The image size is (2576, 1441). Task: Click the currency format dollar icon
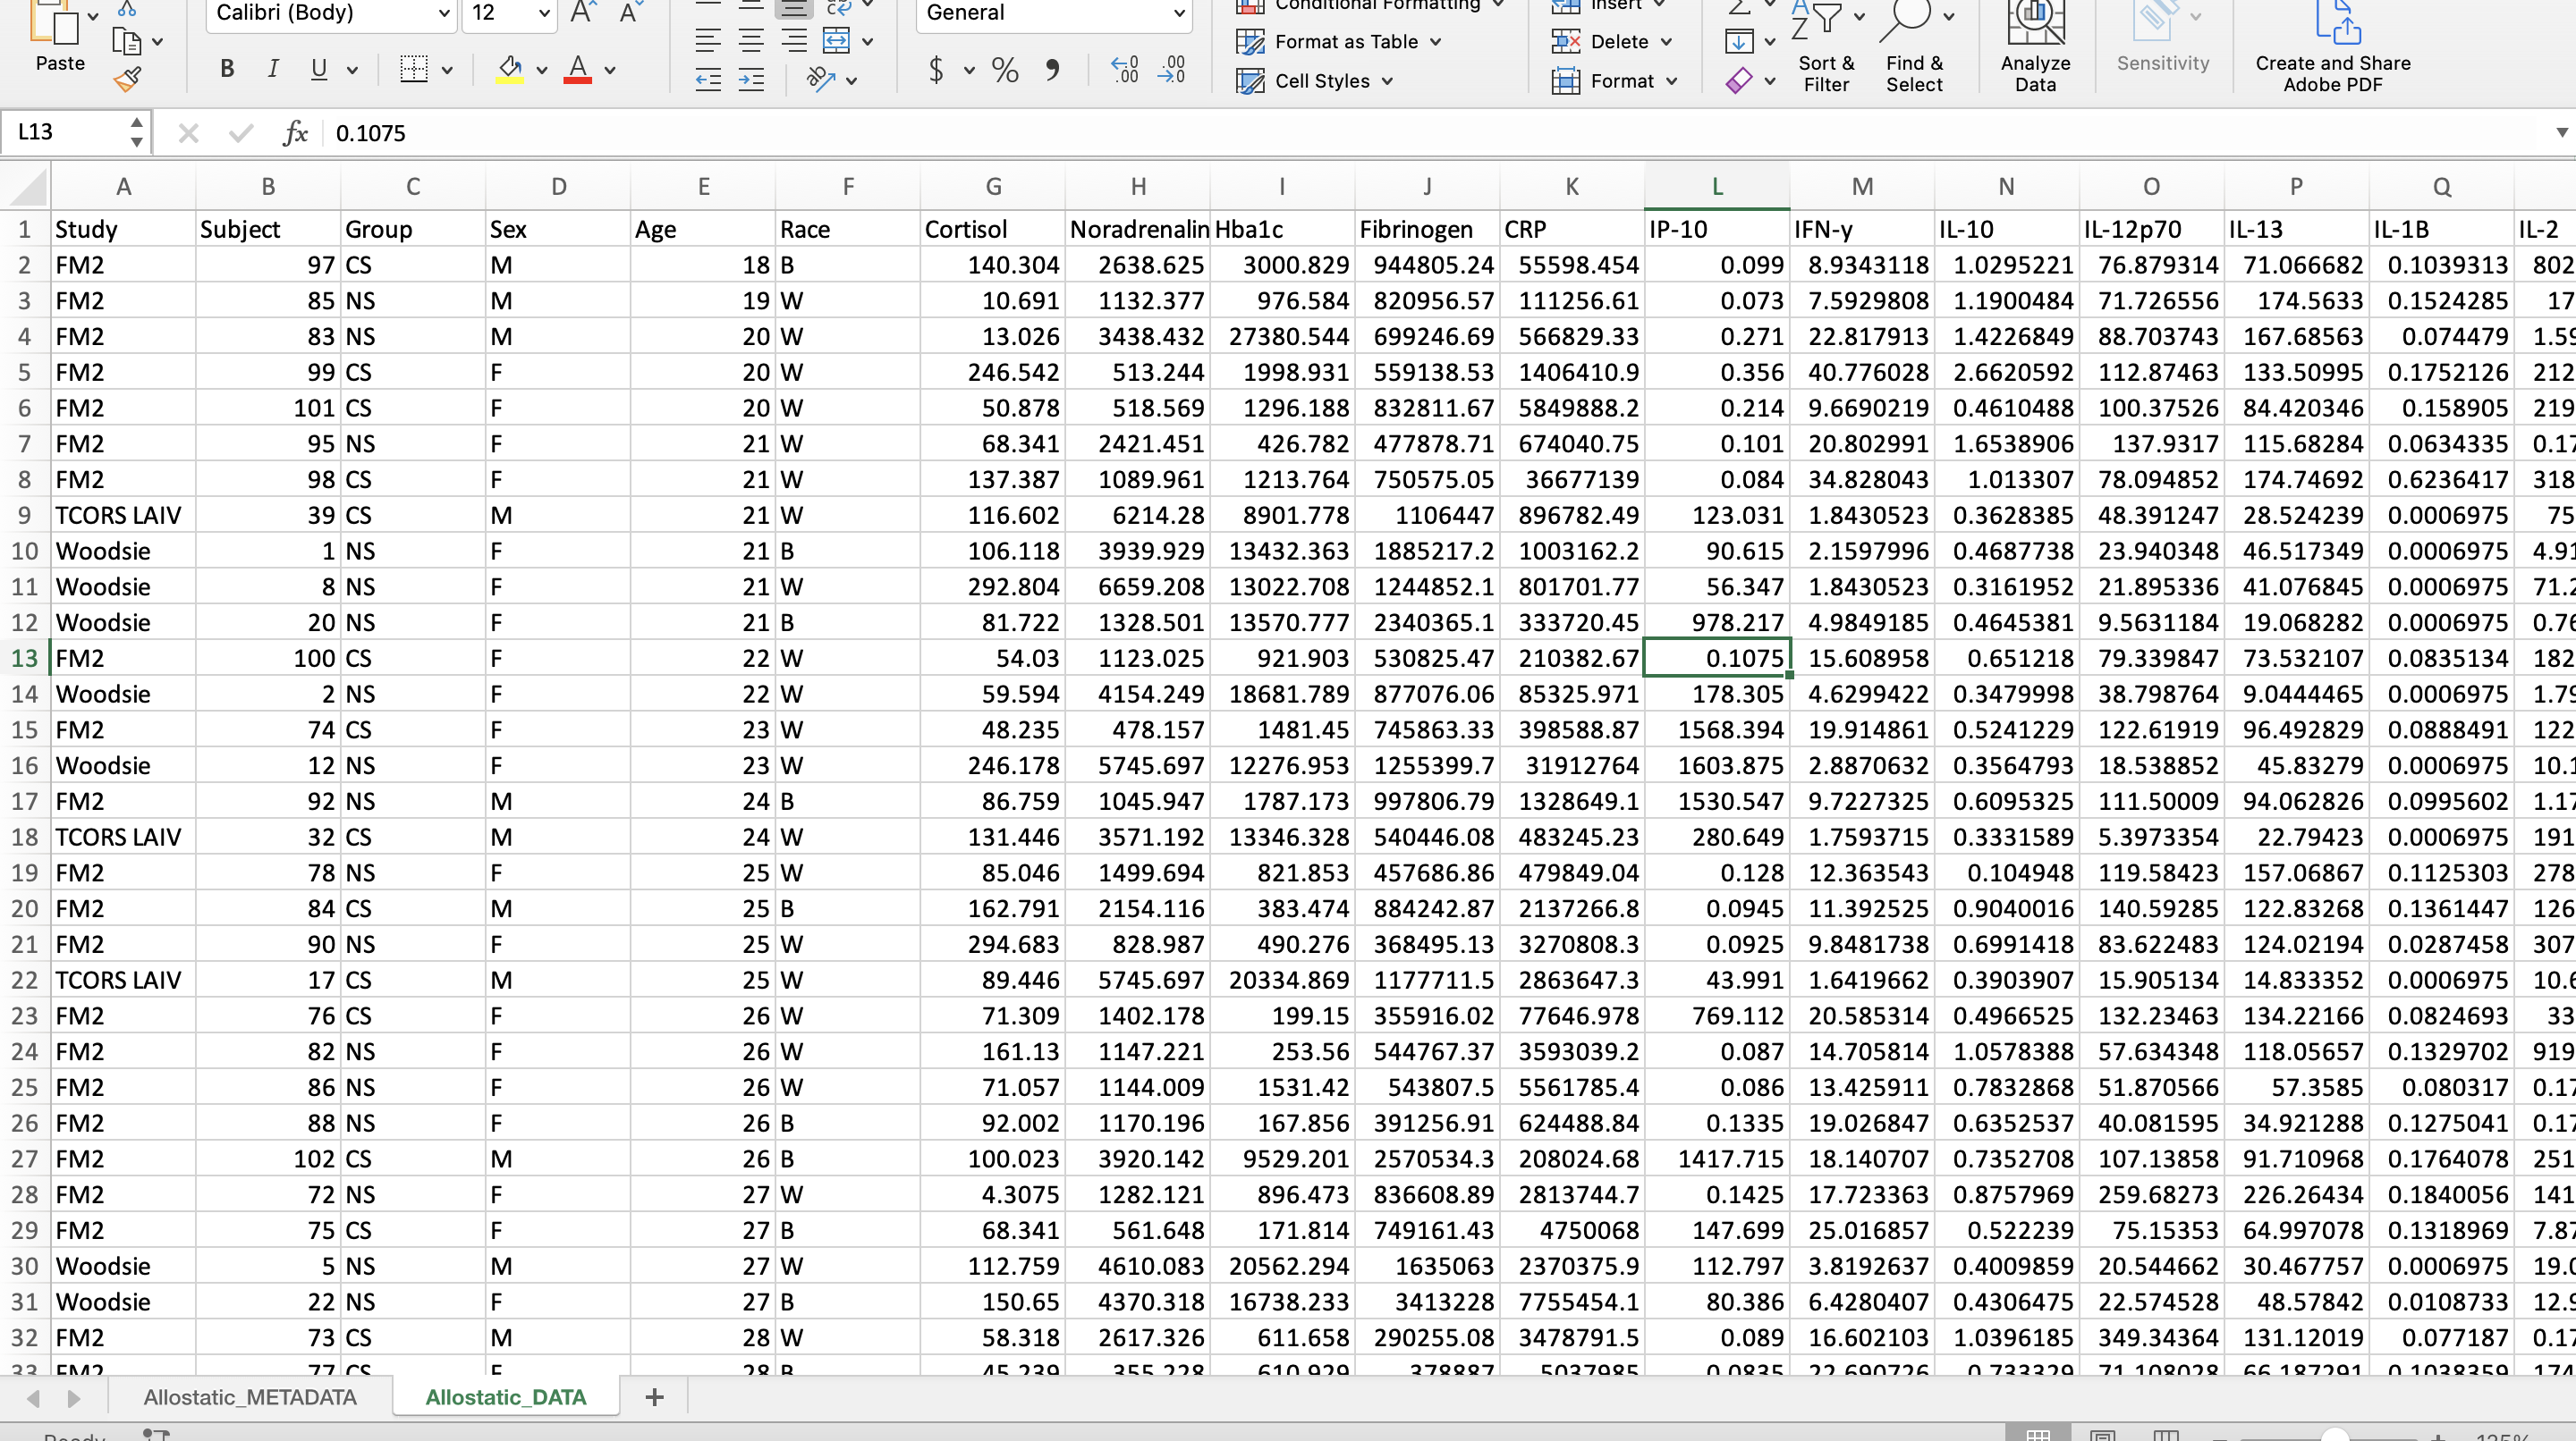(936, 70)
